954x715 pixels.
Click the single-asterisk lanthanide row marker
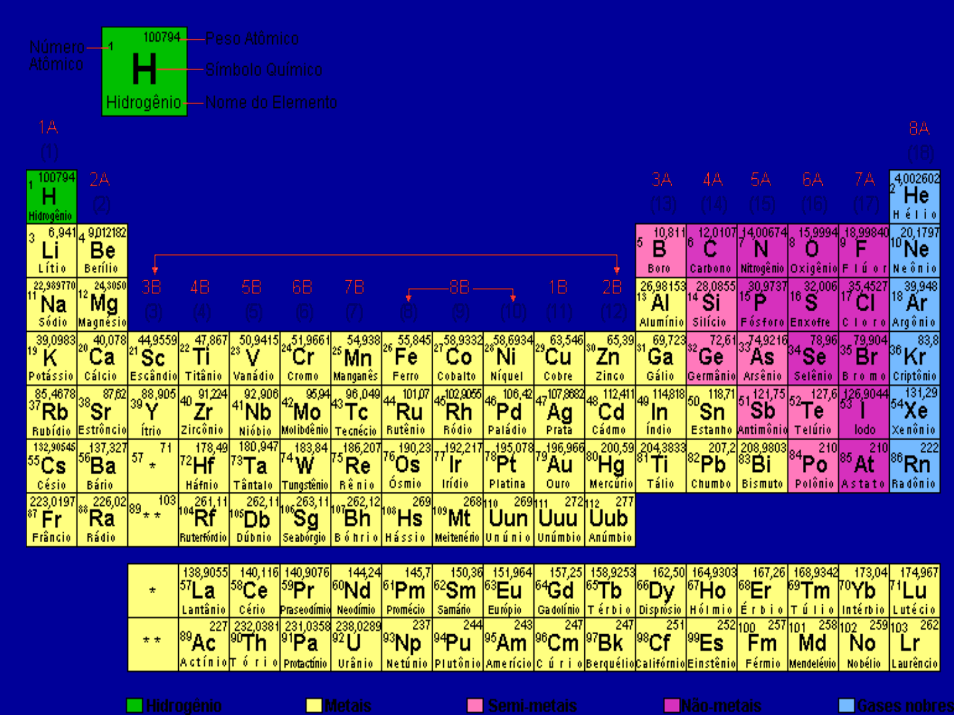coord(153,591)
